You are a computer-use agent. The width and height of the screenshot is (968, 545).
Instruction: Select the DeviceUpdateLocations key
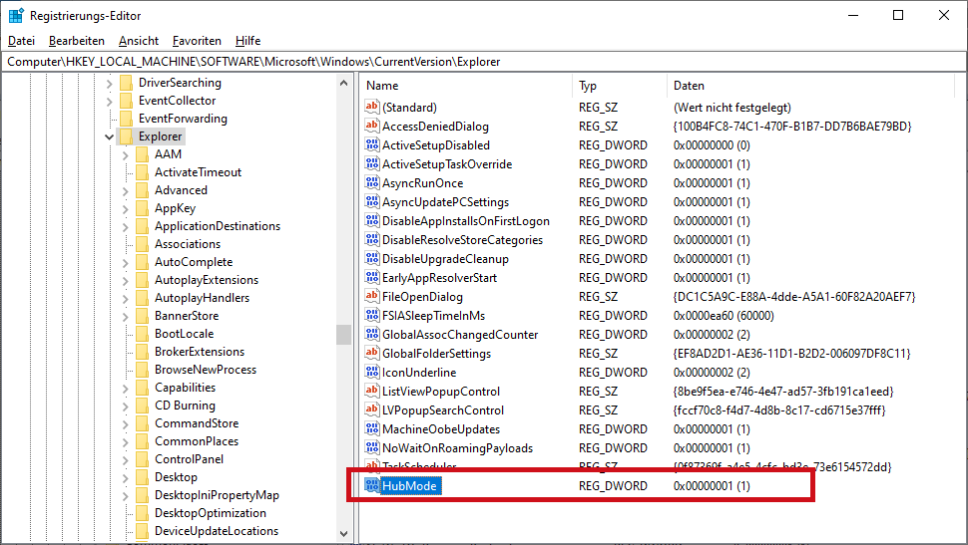pos(217,531)
